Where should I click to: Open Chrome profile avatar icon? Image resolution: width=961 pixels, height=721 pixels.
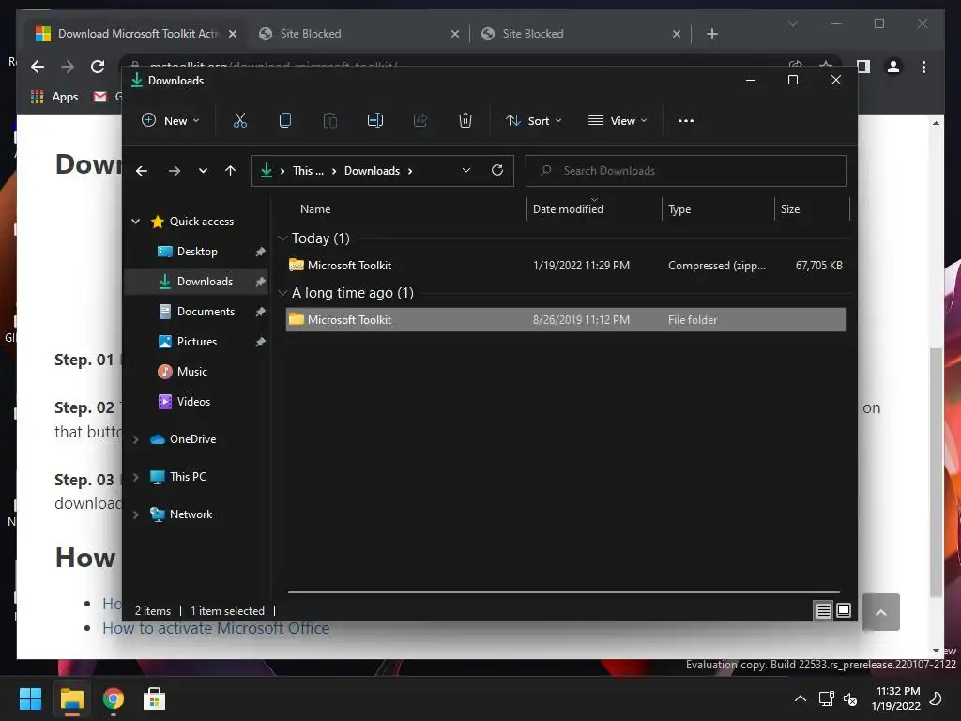pyautogui.click(x=893, y=67)
